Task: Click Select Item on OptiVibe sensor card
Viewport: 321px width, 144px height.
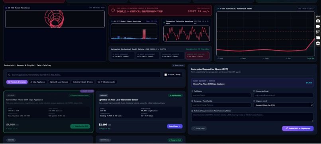Action: click(x=174, y=126)
